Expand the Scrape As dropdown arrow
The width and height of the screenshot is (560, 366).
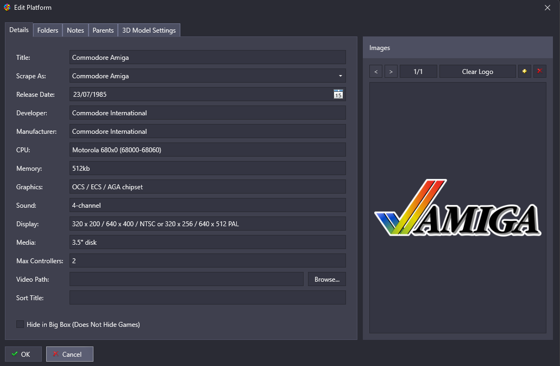(x=341, y=76)
